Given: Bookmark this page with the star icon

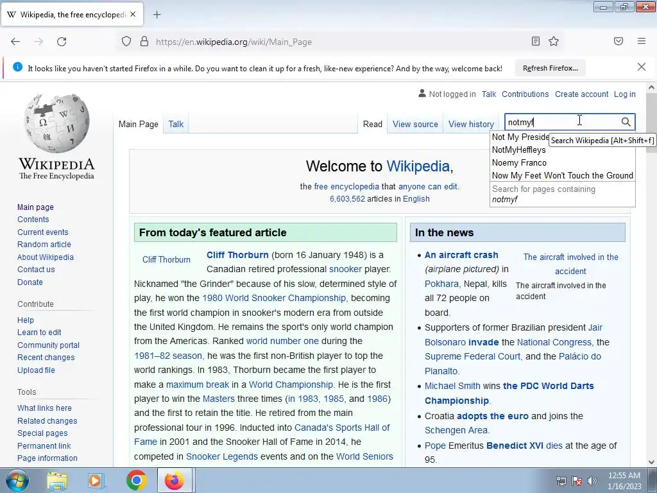Looking at the screenshot, I should pos(554,41).
